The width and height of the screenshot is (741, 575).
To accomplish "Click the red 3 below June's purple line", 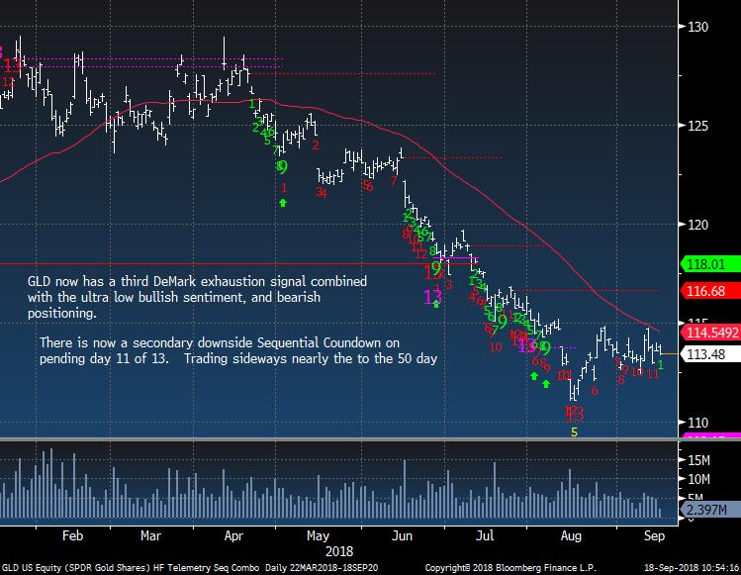I will (x=449, y=285).
